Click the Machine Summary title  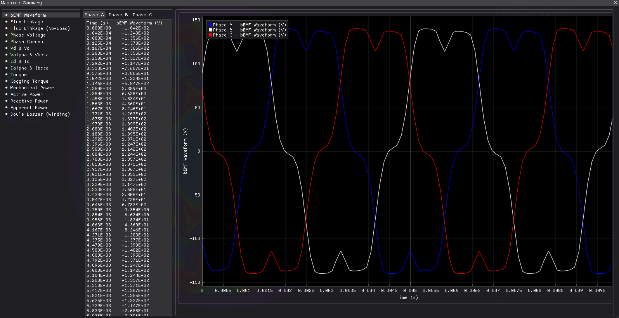tap(21, 3)
